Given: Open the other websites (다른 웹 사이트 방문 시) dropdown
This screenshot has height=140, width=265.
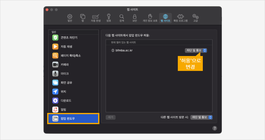Looking at the screenshot, I should click(x=202, y=117).
